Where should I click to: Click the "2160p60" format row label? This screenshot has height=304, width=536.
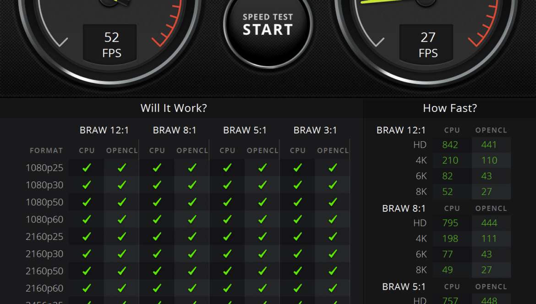(x=44, y=288)
